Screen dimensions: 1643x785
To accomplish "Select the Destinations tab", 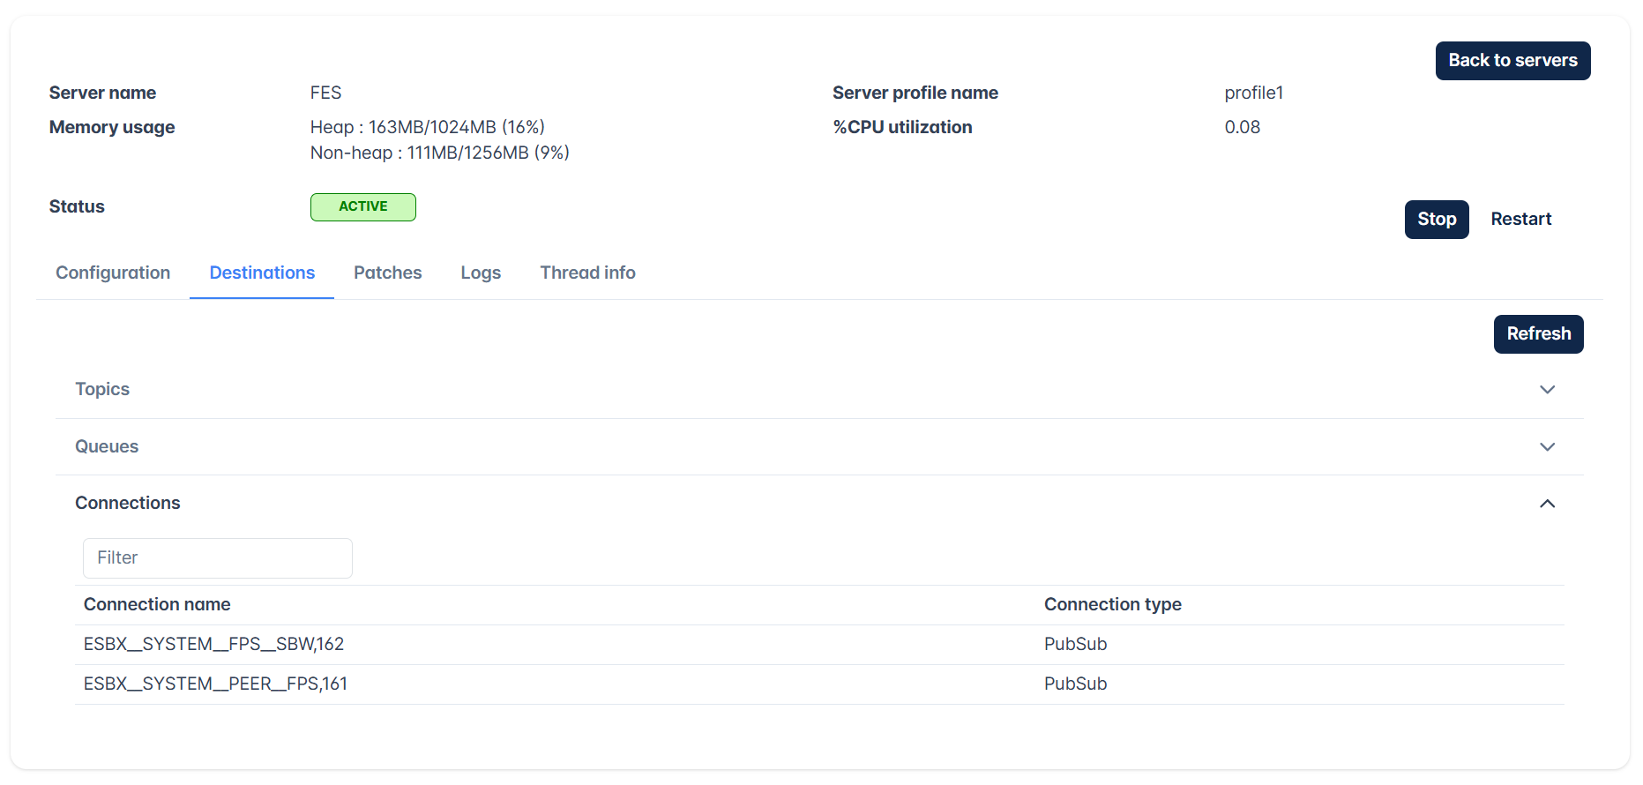I will [262, 273].
